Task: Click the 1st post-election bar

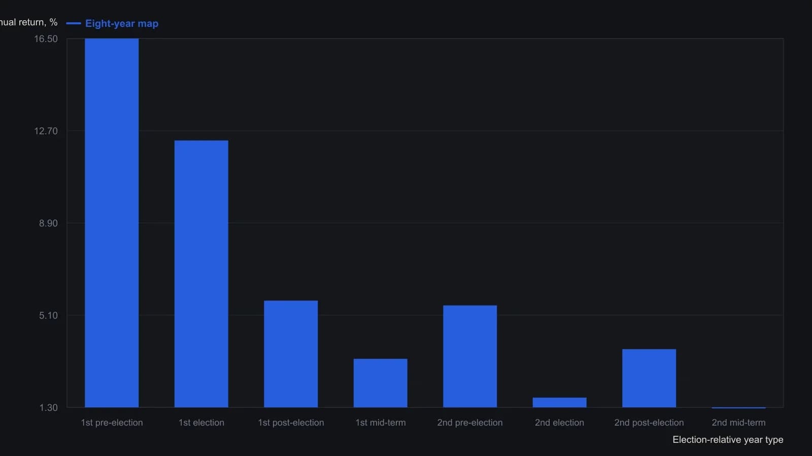Action: click(x=291, y=354)
